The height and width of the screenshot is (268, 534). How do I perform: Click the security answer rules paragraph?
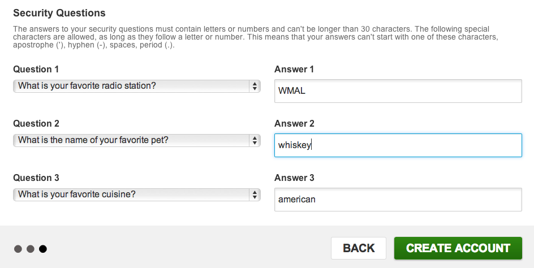(x=255, y=37)
